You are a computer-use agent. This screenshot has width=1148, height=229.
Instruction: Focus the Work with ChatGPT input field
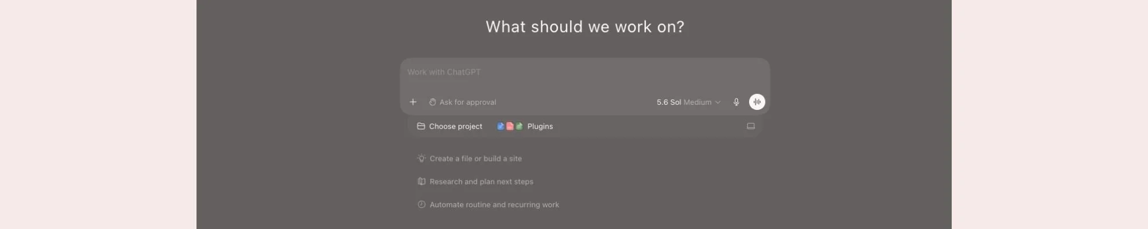584,72
